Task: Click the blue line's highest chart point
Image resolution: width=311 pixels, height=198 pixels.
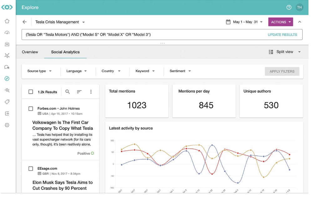Action: (x=212, y=145)
